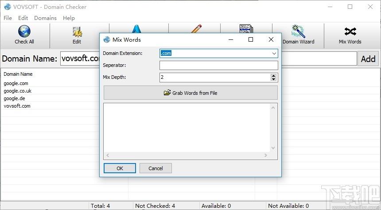381x210 pixels.
Task: Minimize the main Domain Checker window
Action: tap(330, 7)
